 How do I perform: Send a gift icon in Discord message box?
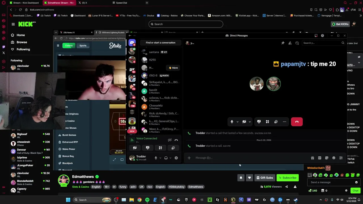[x=313, y=158]
